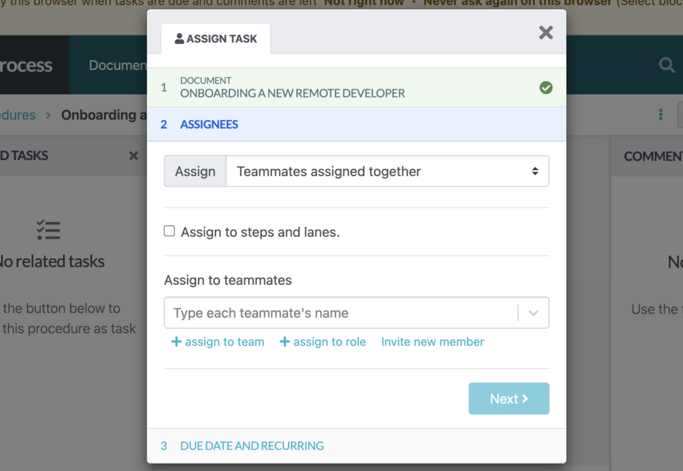Image resolution: width=683 pixels, height=471 pixels.
Task: Expand the Due Date and Recurring step
Action: click(251, 446)
